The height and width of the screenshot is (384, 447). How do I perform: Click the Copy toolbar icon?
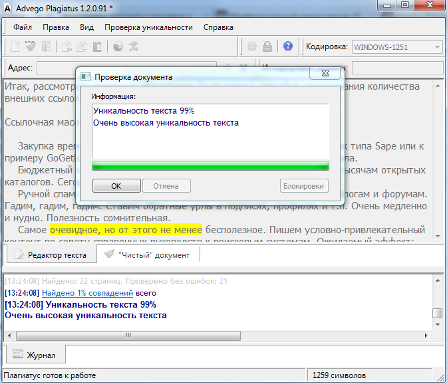click(x=82, y=47)
